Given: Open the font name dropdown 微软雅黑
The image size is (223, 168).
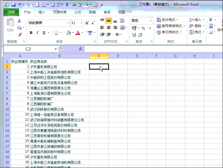Looking at the screenshot, I should coord(68,23).
